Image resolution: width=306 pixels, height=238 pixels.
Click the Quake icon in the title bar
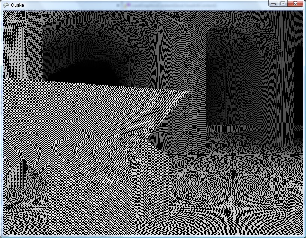pyautogui.click(x=6, y=5)
